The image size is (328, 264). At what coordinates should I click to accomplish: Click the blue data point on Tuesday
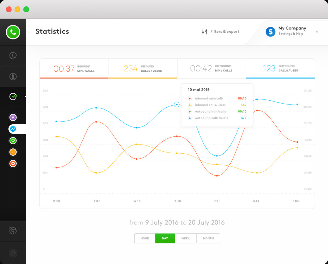96,108
